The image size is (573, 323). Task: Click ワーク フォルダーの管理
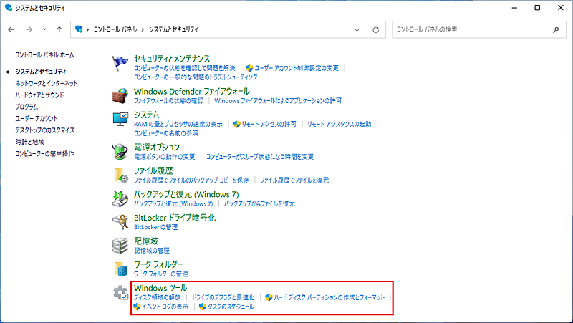click(x=160, y=274)
